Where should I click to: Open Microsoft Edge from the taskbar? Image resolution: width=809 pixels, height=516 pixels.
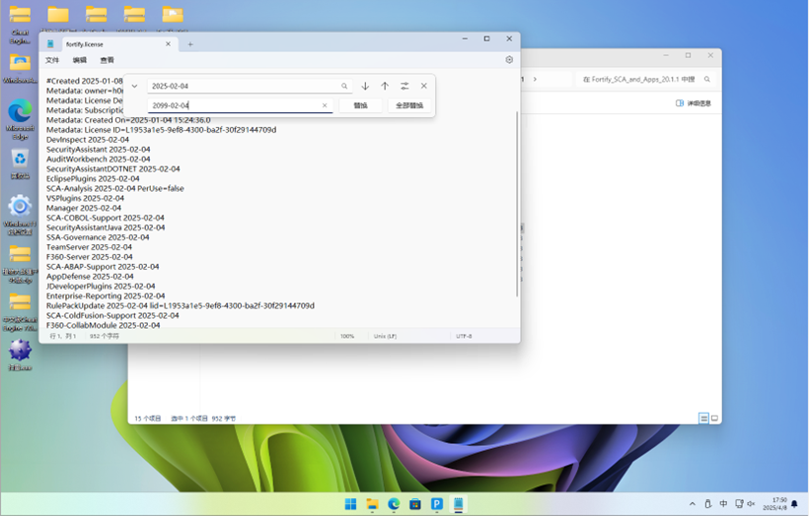pyautogui.click(x=395, y=503)
